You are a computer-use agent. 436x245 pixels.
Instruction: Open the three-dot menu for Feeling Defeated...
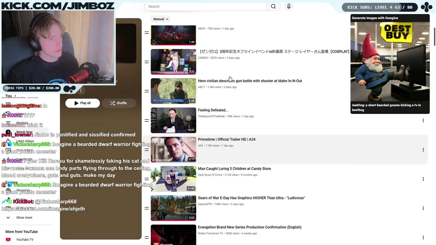(x=423, y=120)
